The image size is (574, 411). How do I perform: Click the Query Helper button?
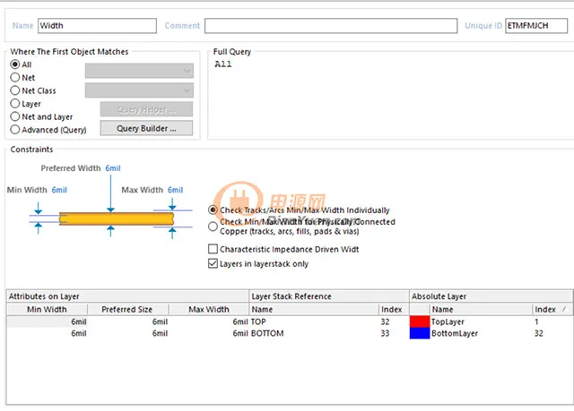(x=146, y=109)
